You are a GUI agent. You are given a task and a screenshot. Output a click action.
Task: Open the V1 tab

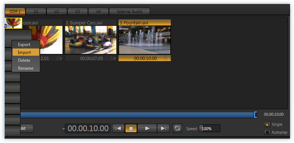[x=36, y=11]
